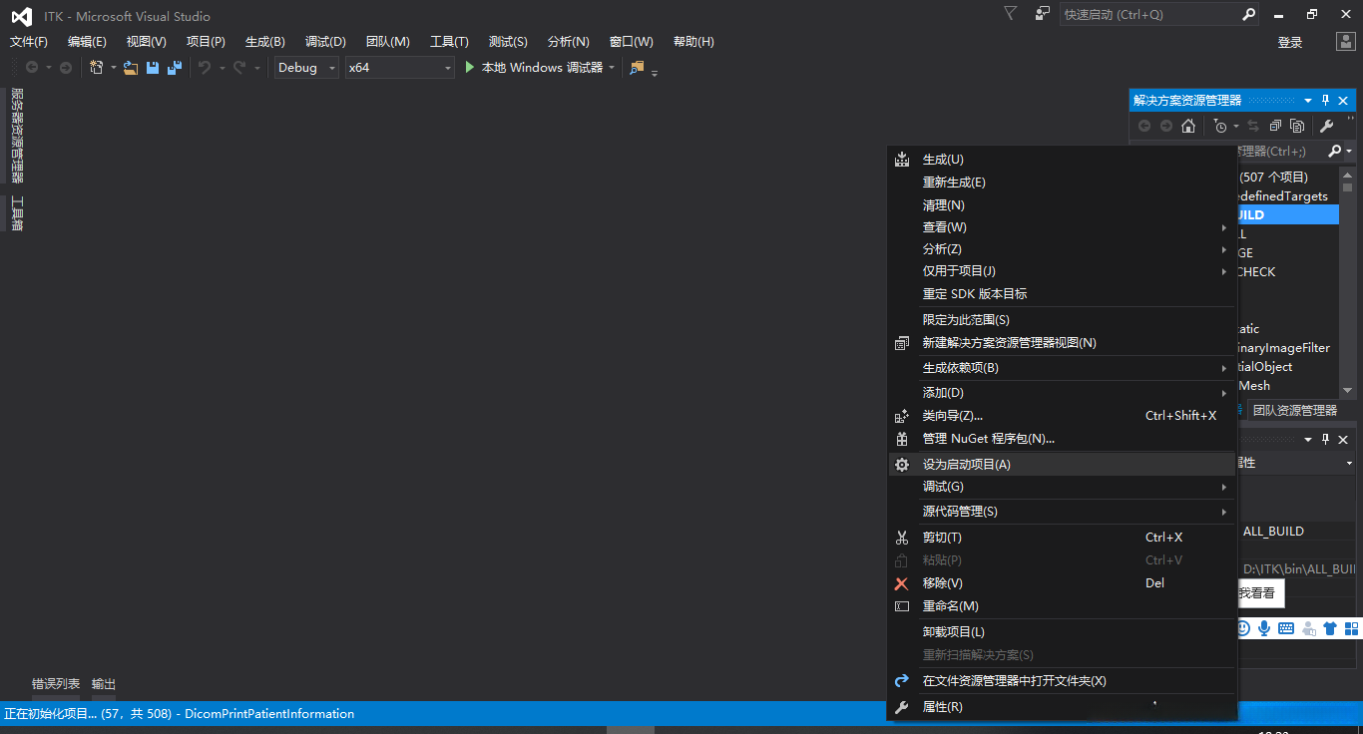Viewport: 1363px width, 734px height.
Task: Open the 服务器资源管理器 side tab on the left edge
Action: tap(16, 136)
